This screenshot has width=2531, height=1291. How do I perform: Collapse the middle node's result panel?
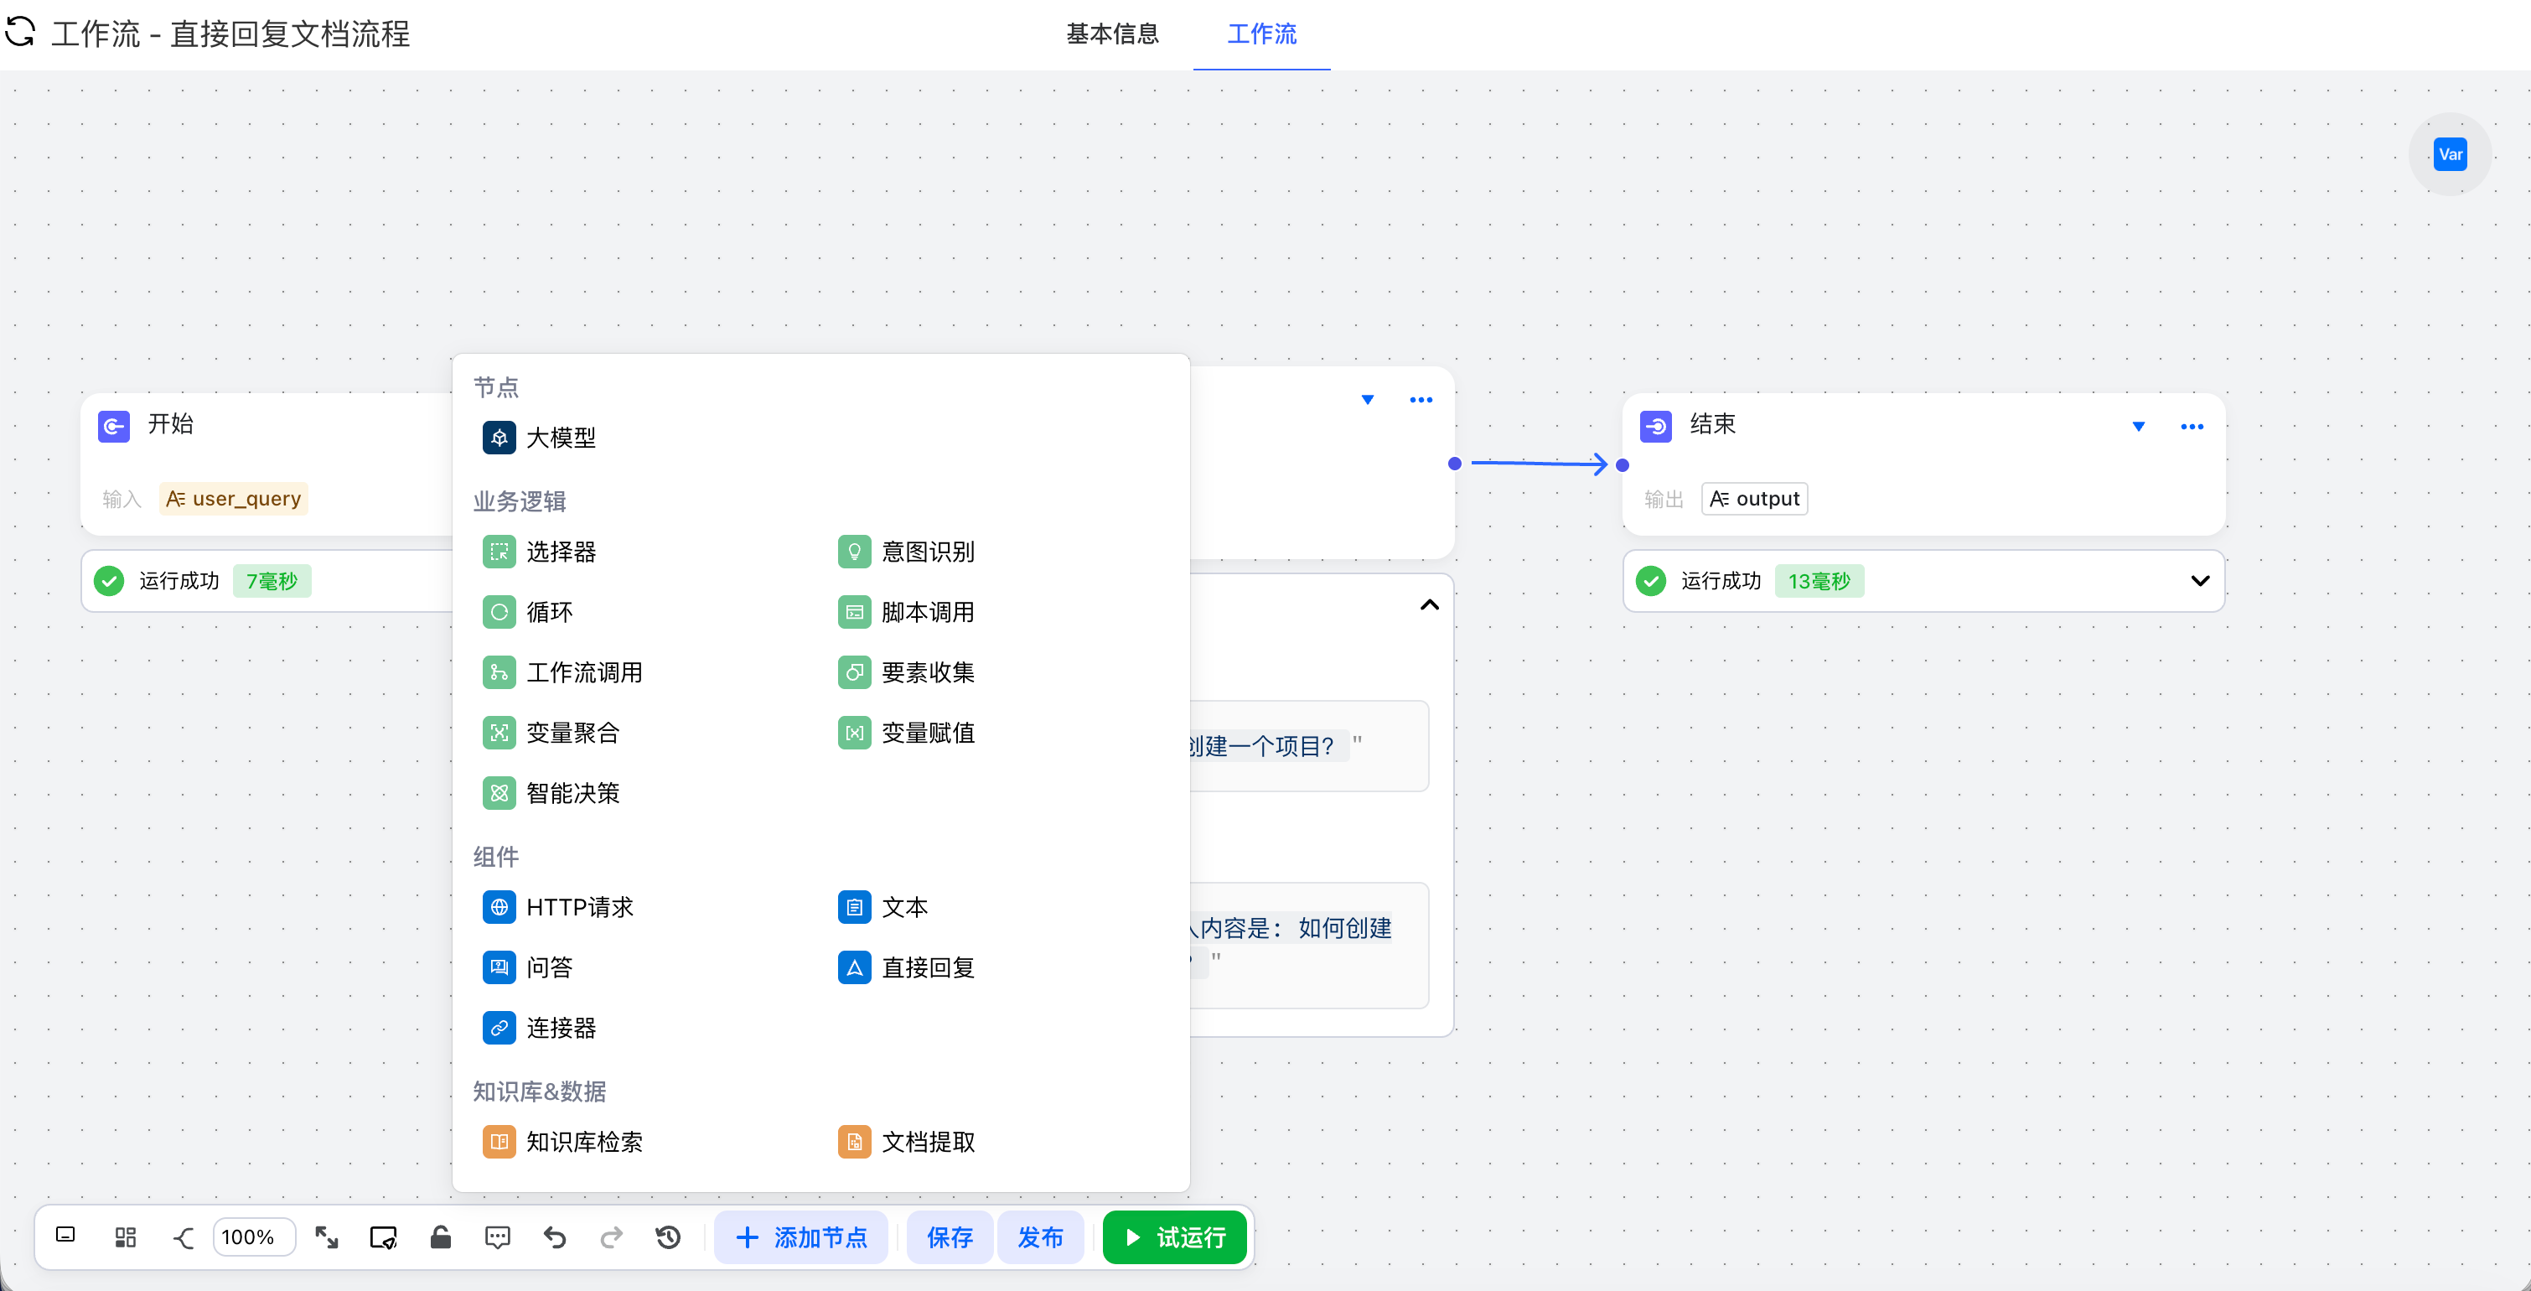[1429, 605]
